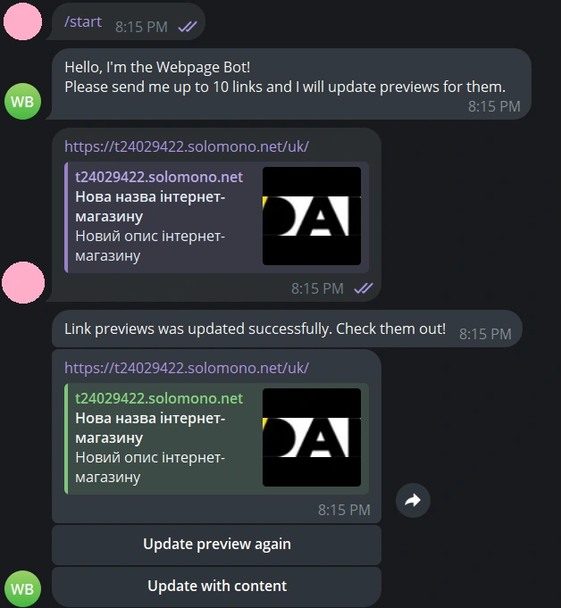Click purple t24029422.solomono.net preview site name
Viewport: 561px width, 608px height.
pos(159,177)
